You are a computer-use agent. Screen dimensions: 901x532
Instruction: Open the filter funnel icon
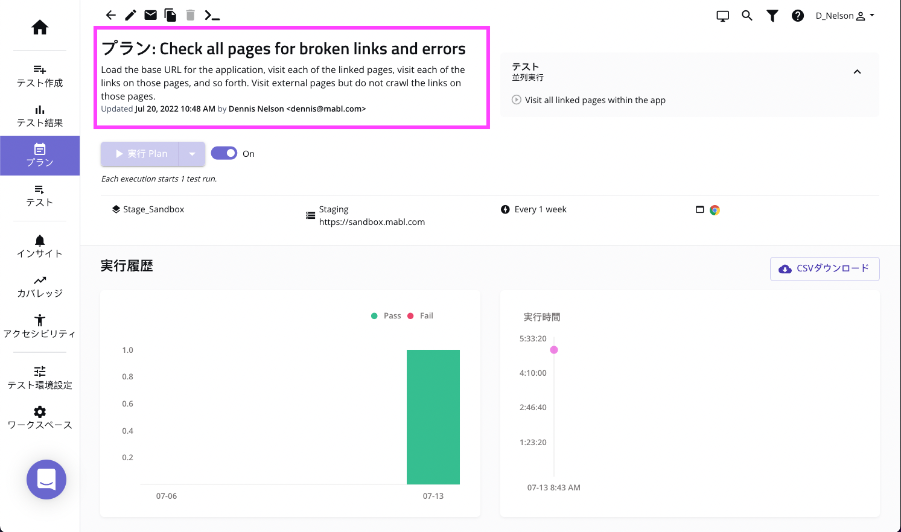[772, 16]
